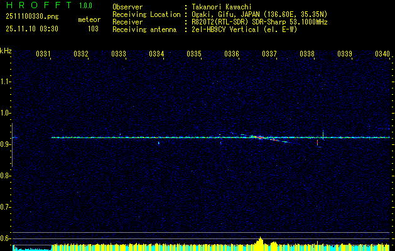Image resolution: width=395 pixels, height=251 pixels.
Task: Click the date stamp 25.11.10 03:30
Action: (x=32, y=29)
